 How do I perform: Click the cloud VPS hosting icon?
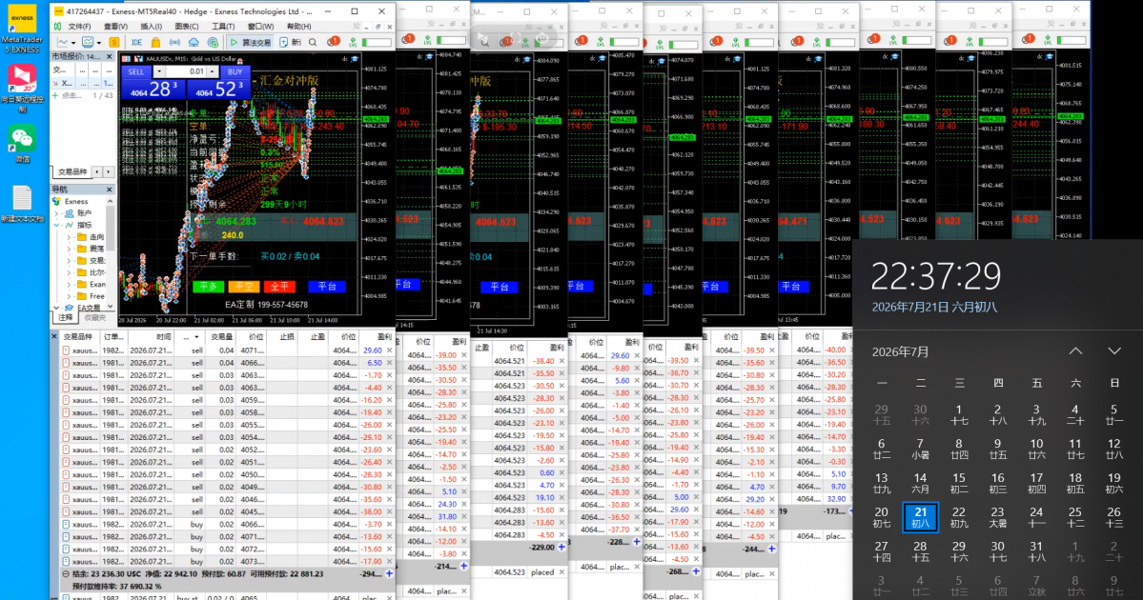tap(194, 42)
